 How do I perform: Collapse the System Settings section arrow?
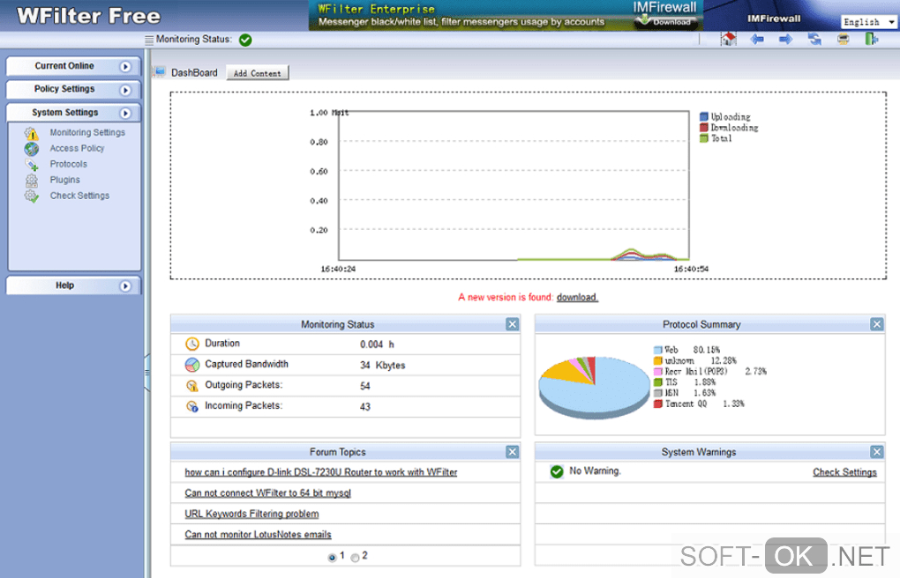click(x=125, y=113)
